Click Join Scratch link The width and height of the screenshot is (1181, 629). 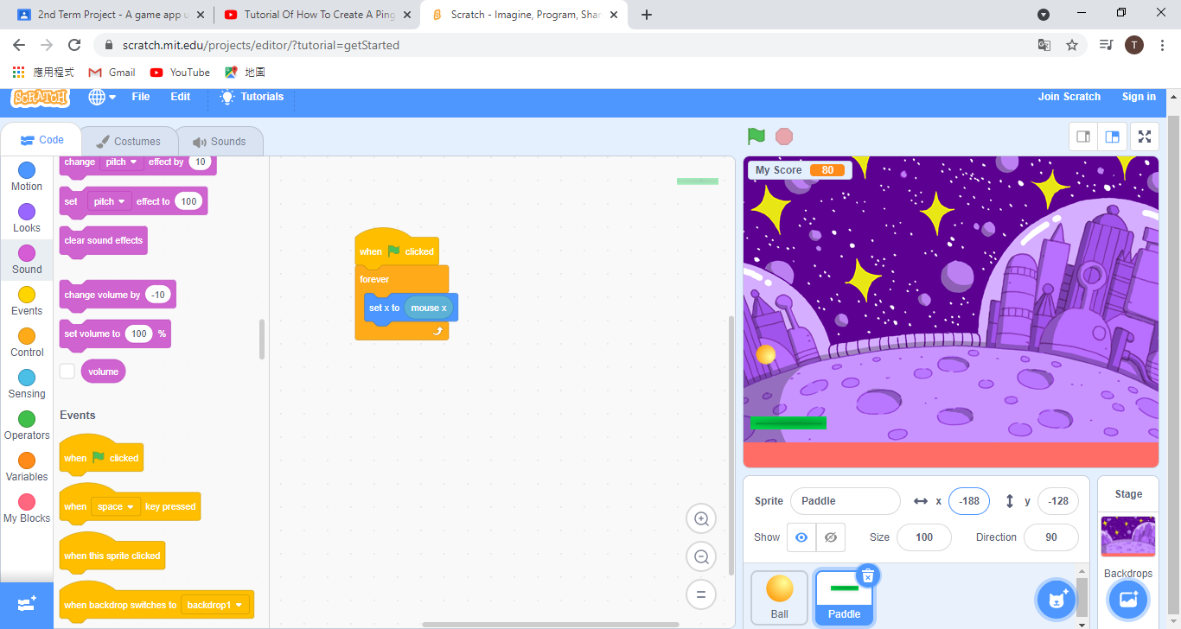click(1069, 97)
